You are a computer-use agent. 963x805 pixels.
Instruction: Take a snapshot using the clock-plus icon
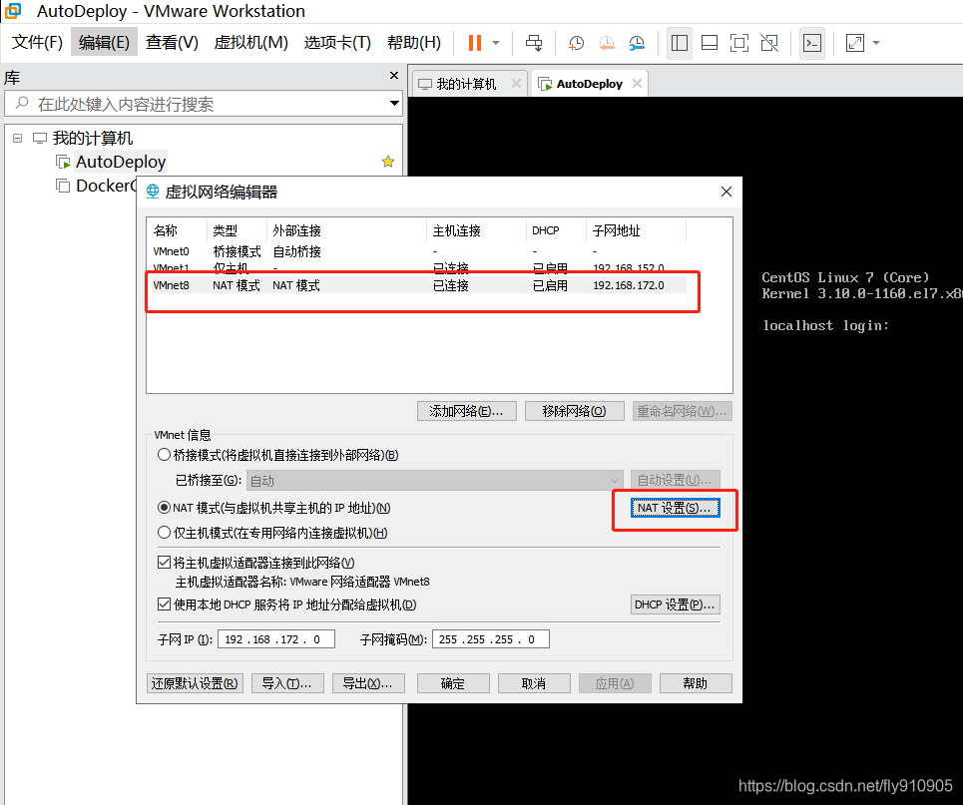pos(576,43)
